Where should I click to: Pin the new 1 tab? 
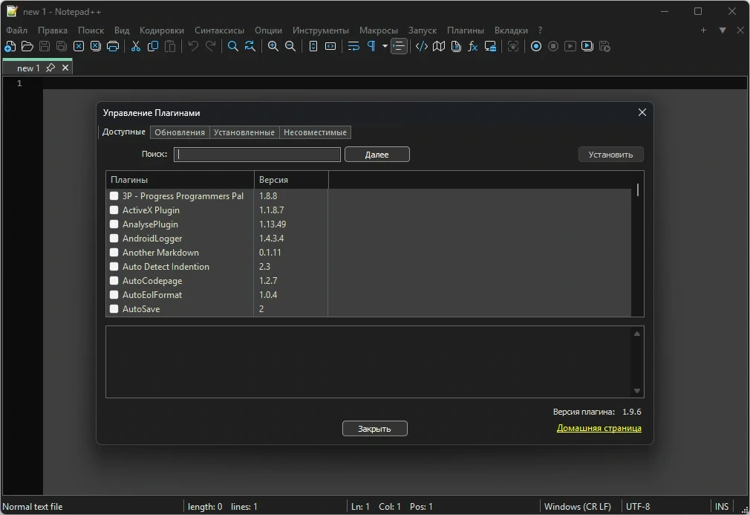coord(50,68)
